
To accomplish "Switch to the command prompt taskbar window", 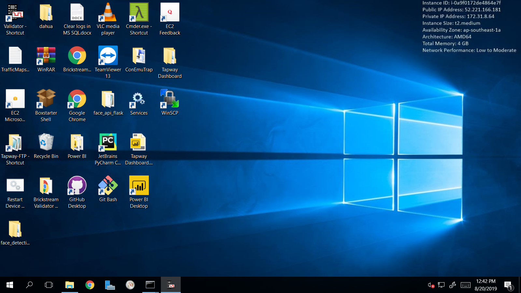I will pos(150,285).
